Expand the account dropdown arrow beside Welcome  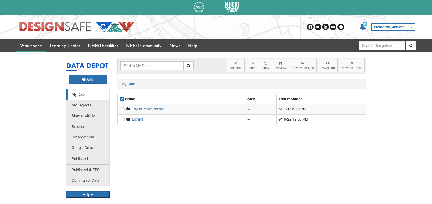pos(411,27)
